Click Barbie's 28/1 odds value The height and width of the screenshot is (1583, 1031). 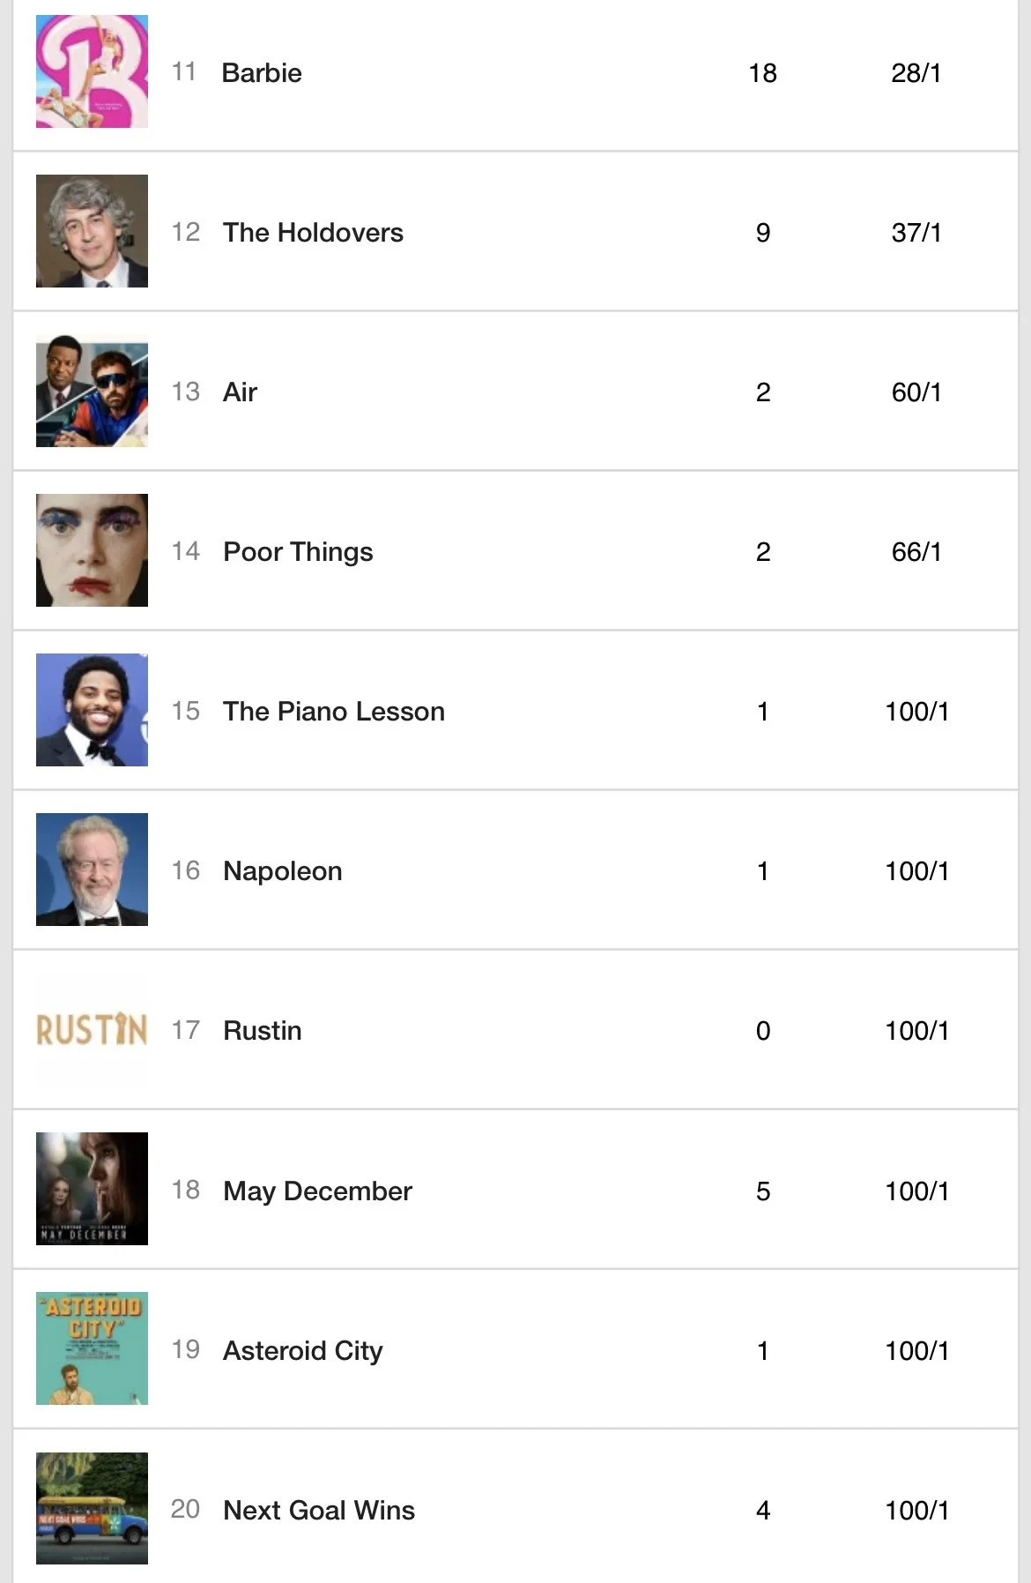click(916, 72)
